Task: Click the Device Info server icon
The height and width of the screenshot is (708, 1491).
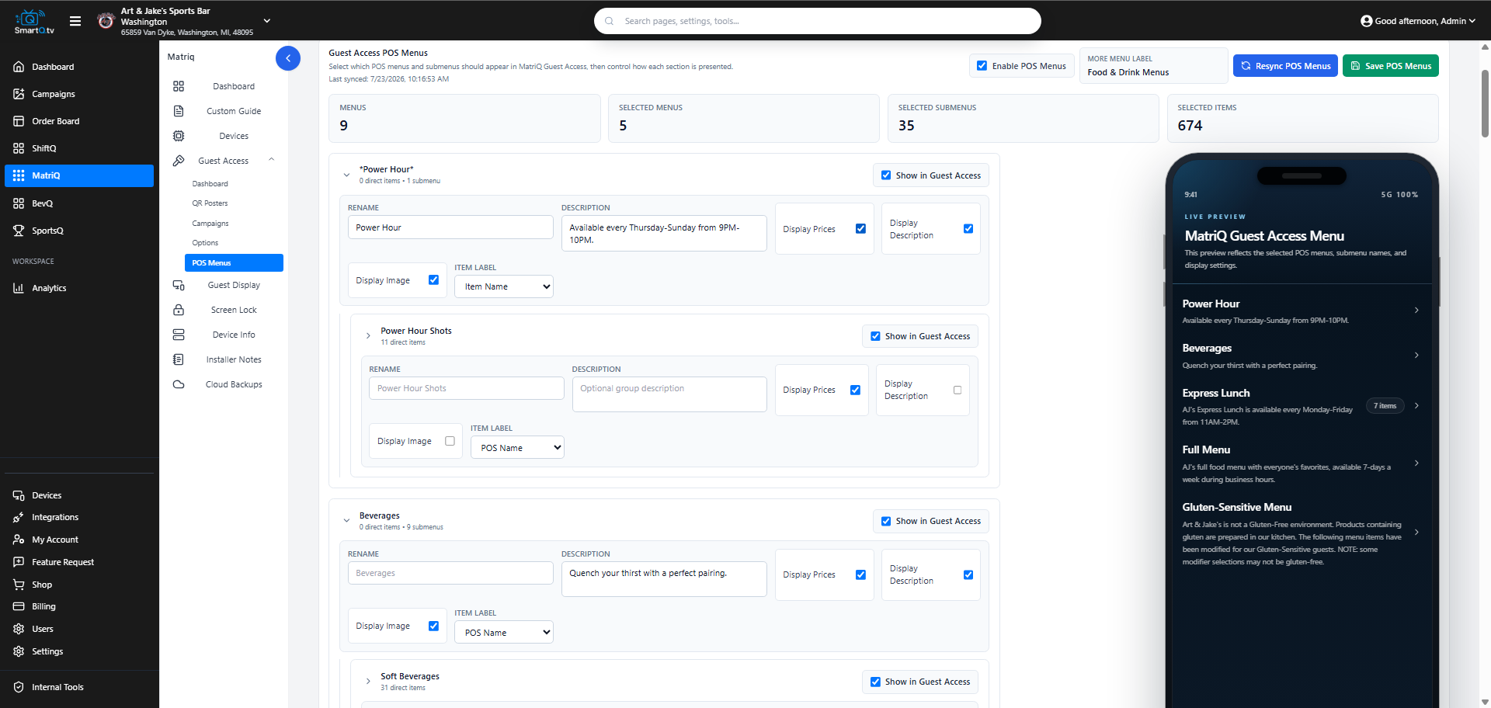Action: click(x=179, y=335)
